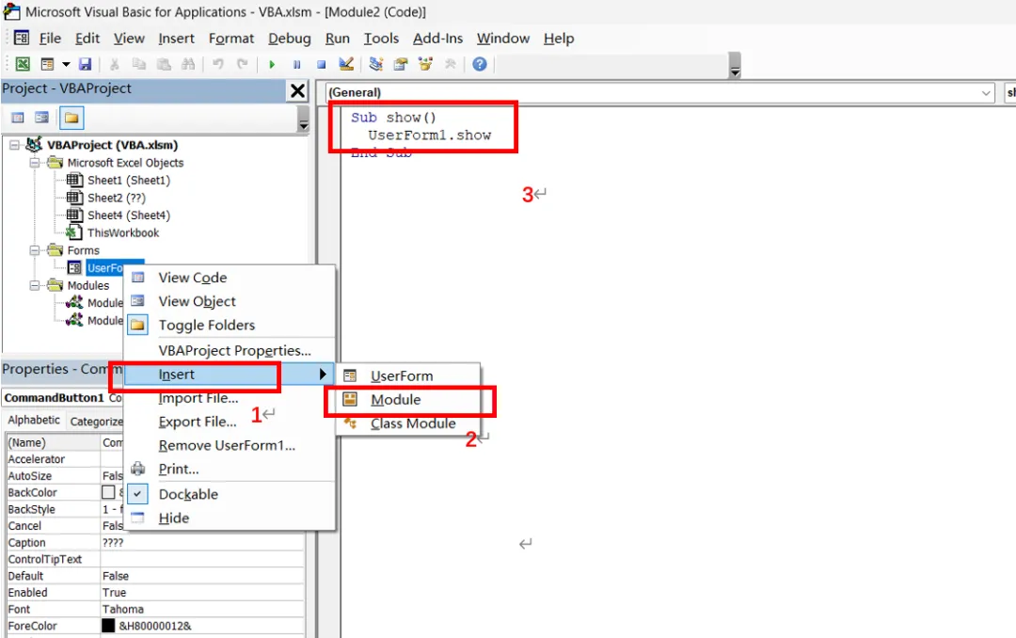Open Object Browser toolbar icon

click(425, 64)
